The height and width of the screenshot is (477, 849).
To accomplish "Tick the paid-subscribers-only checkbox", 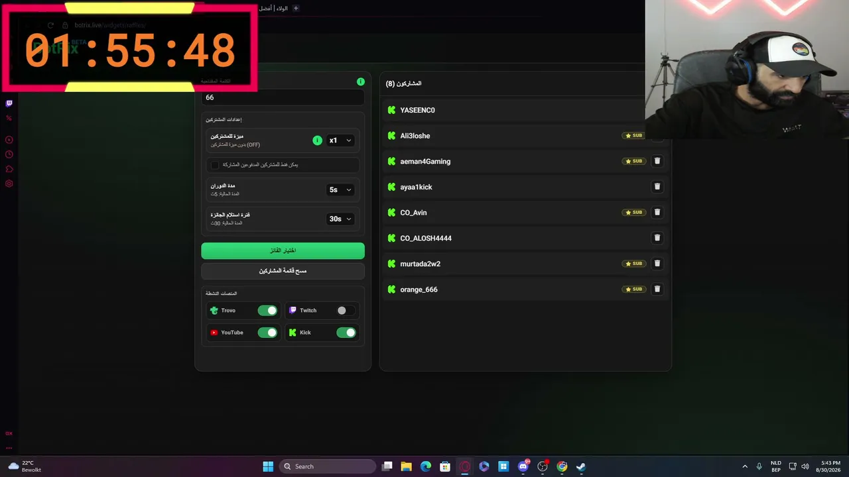I will [215, 164].
